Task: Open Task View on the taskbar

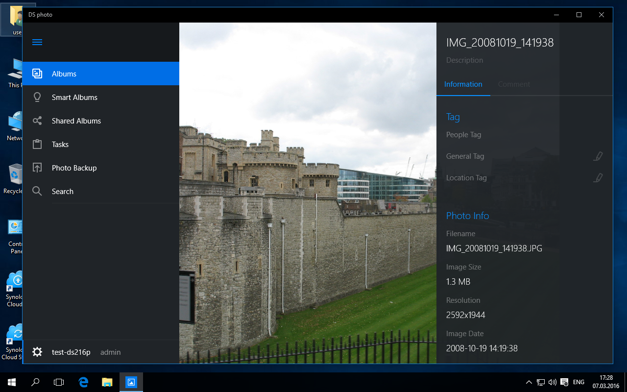Action: point(59,382)
